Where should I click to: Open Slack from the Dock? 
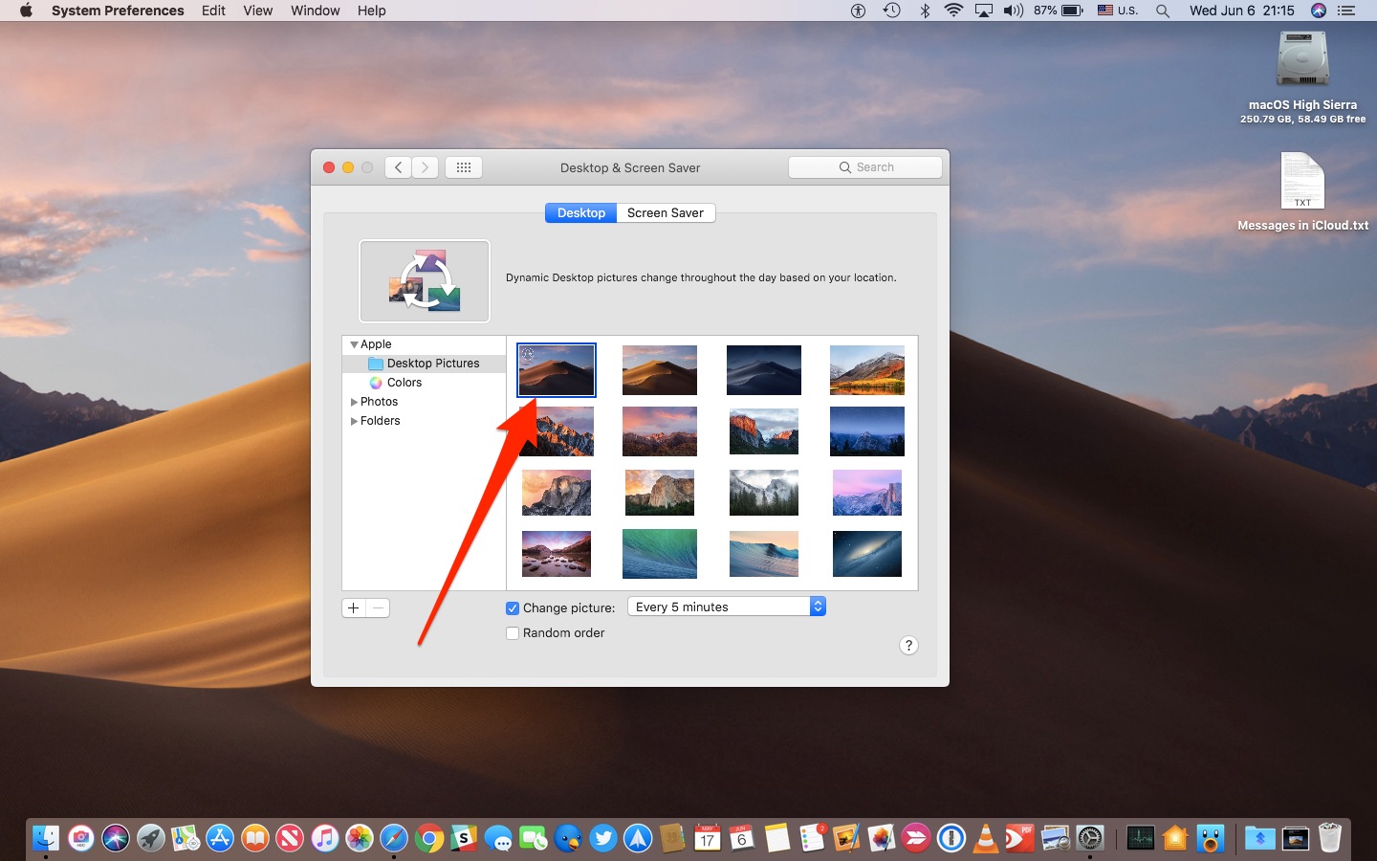[464, 838]
